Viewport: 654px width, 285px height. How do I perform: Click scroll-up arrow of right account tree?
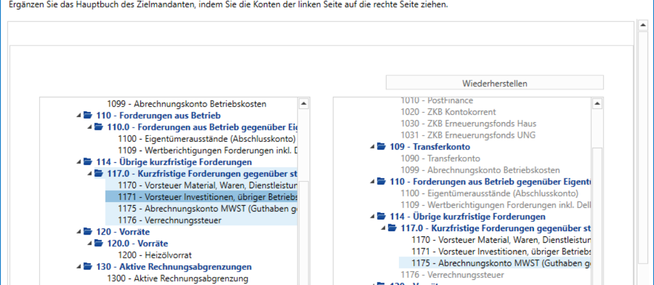tap(597, 103)
